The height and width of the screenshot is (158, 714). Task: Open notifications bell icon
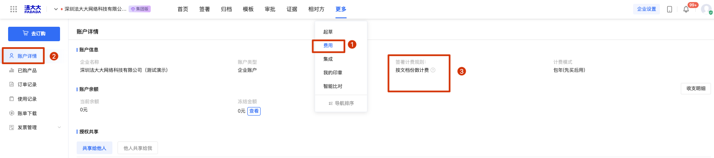(686, 9)
